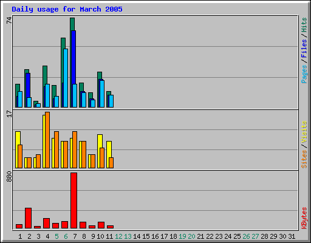Viewport: 311px width, 243px height.
Task: Select day '15' on the x-axis
Action: (x=146, y=236)
